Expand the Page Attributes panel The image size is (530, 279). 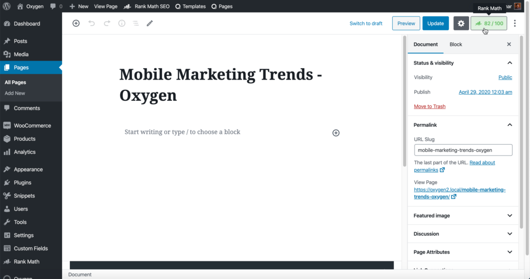point(463,252)
